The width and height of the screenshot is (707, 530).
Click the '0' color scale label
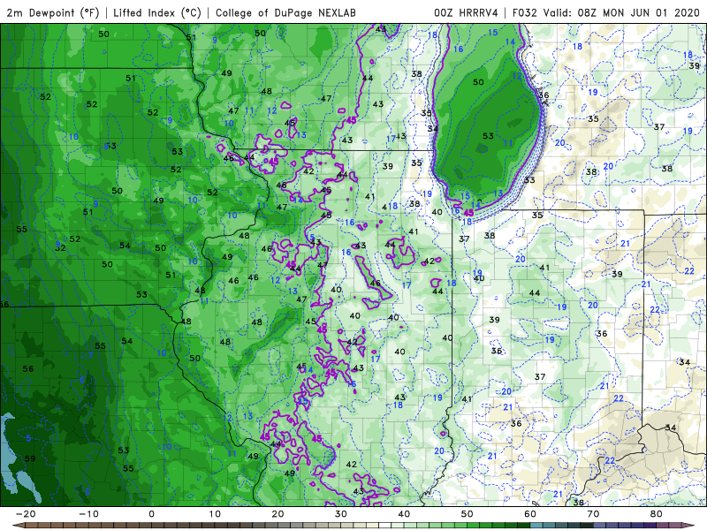pos(151,514)
